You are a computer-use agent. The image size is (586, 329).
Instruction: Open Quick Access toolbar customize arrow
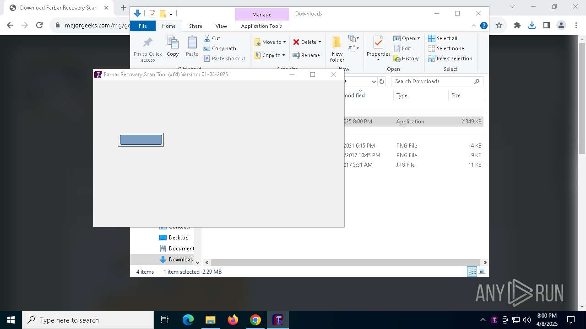pos(171,14)
